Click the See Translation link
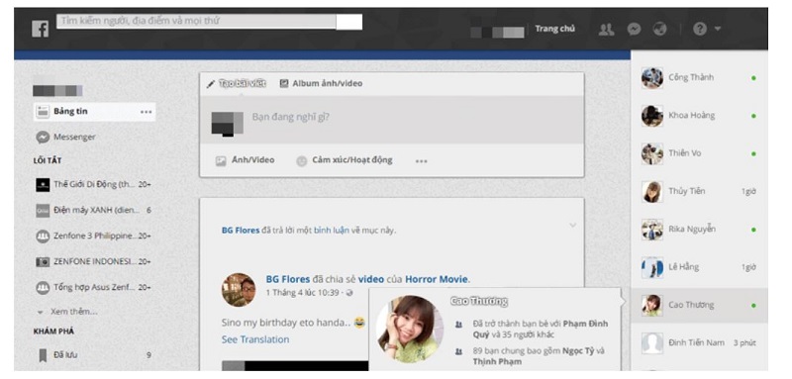The width and height of the screenshot is (792, 379). tap(255, 339)
